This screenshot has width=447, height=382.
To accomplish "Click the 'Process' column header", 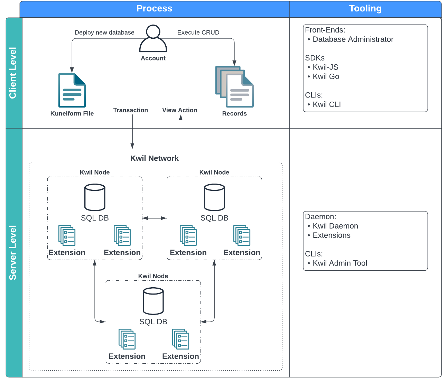I will point(155,9).
